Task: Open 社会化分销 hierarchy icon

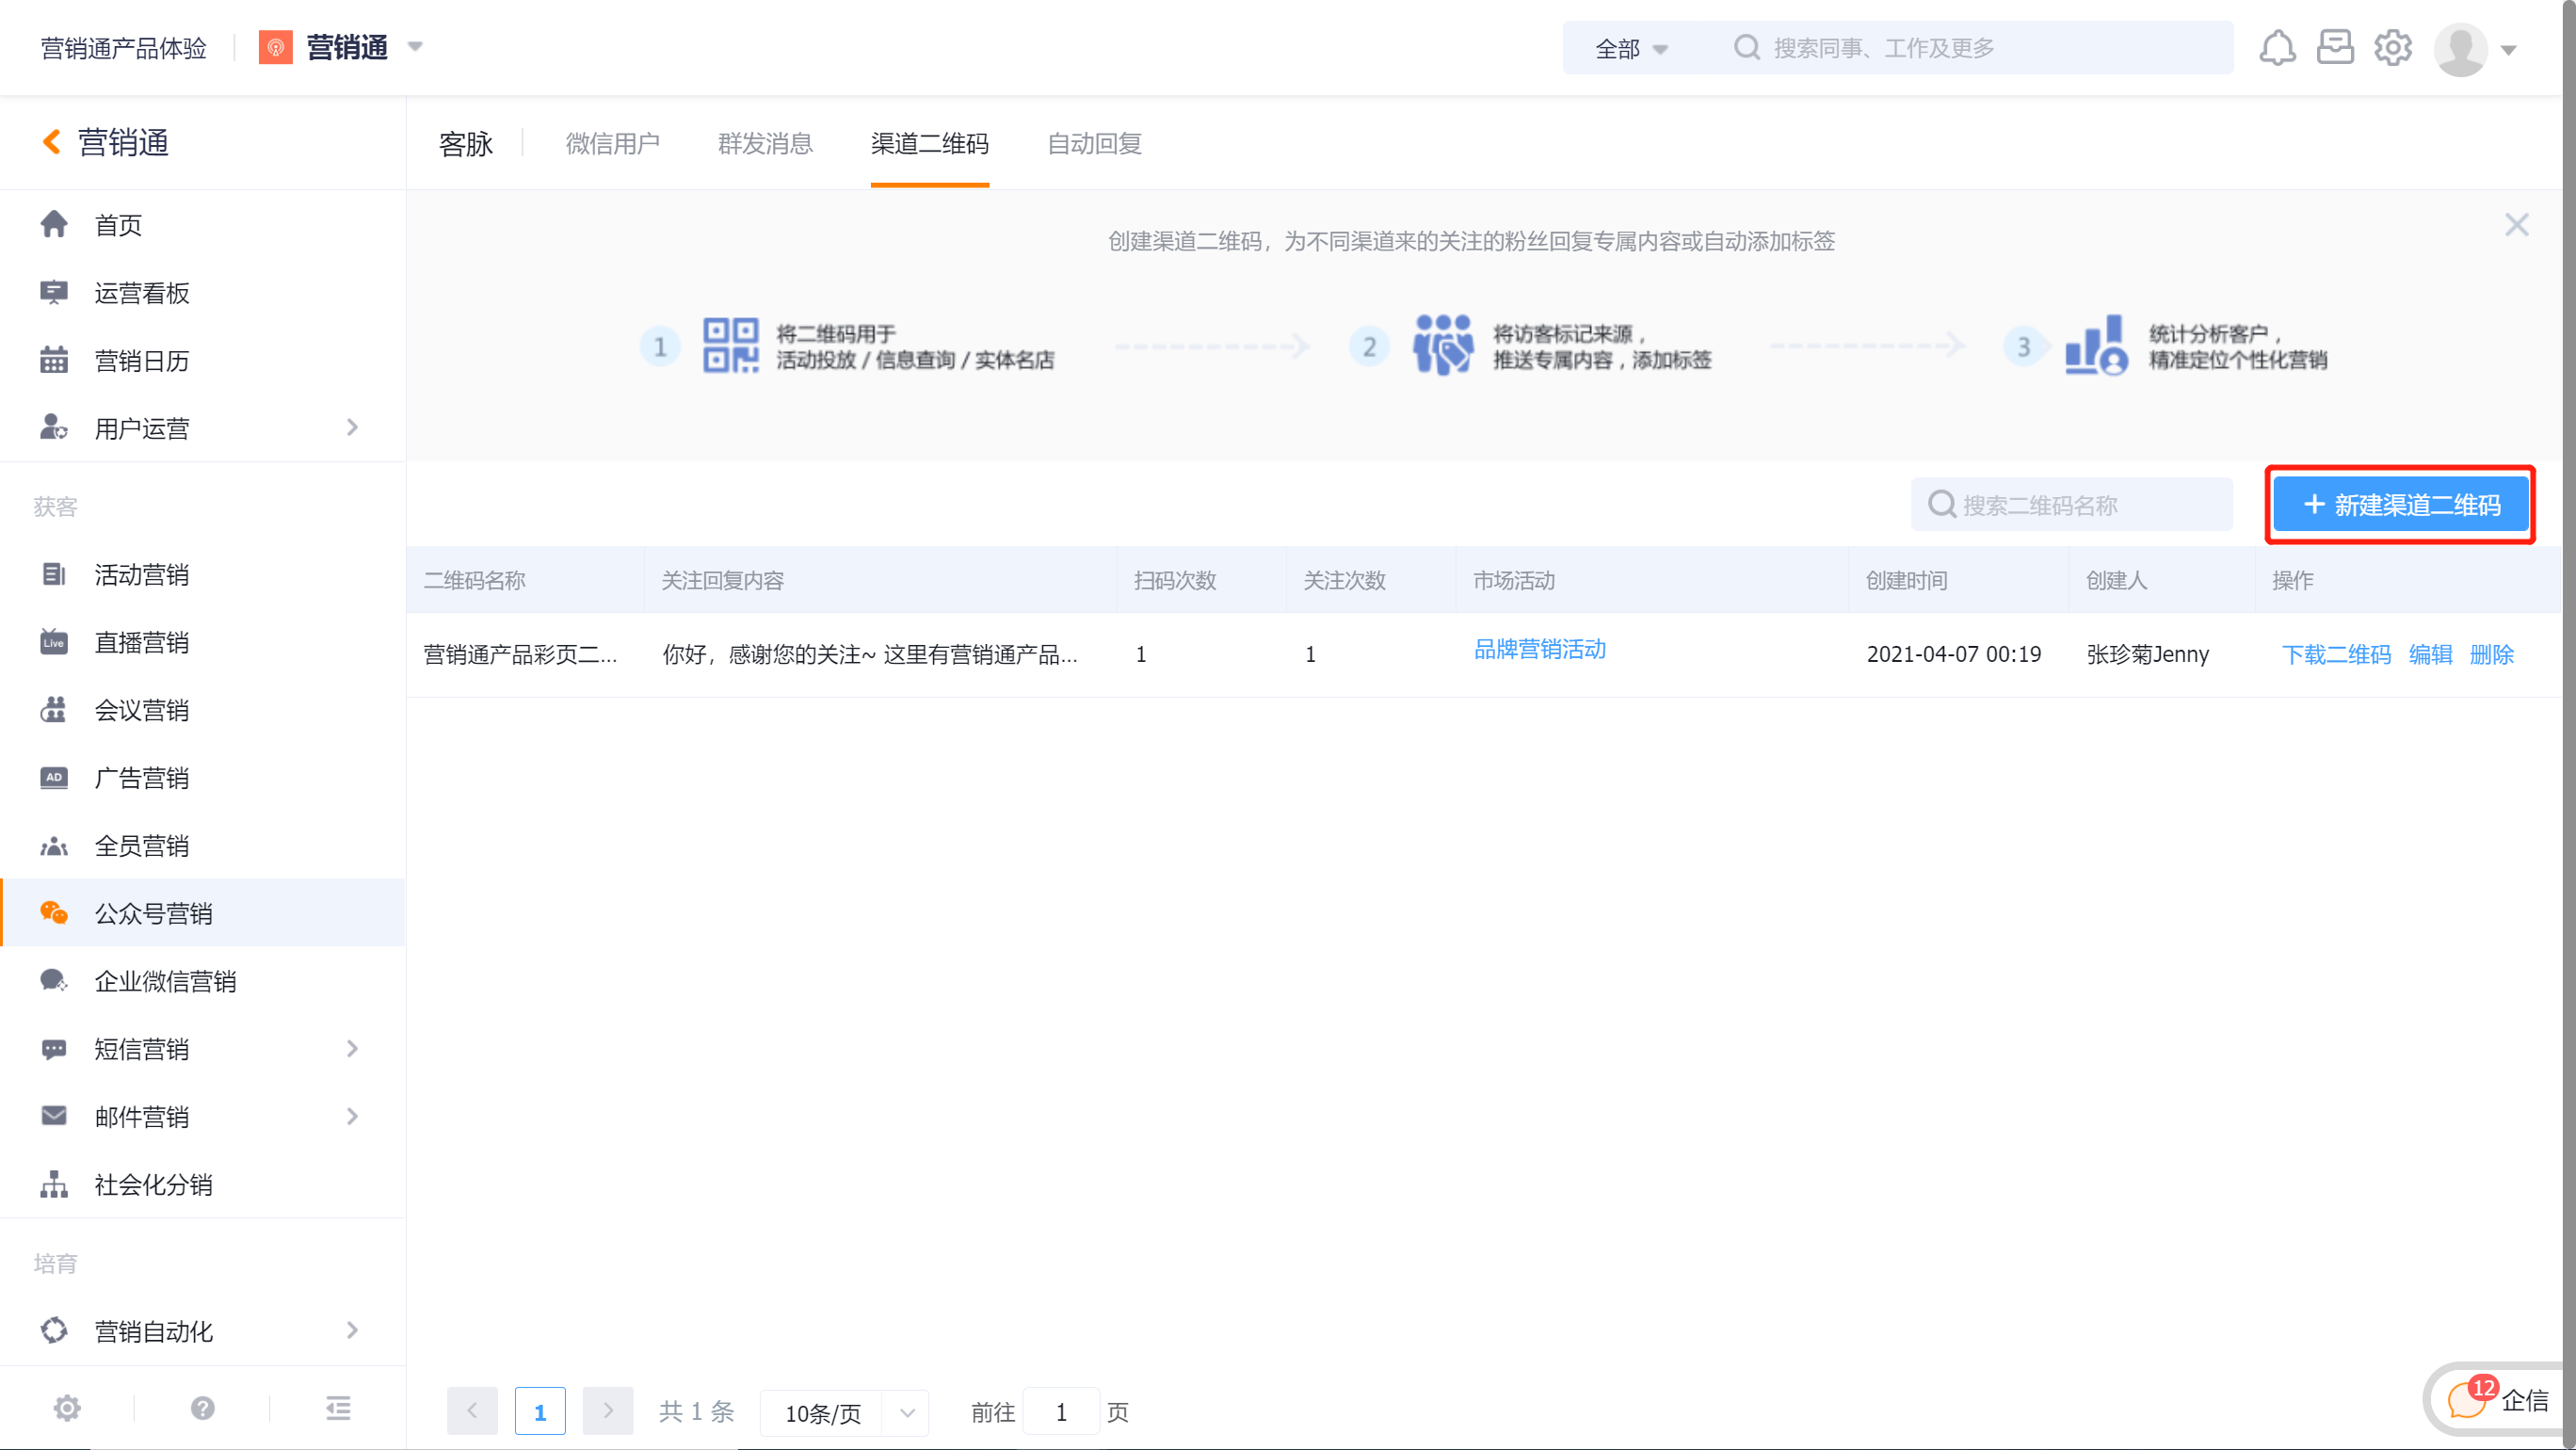Action: coord(54,1184)
